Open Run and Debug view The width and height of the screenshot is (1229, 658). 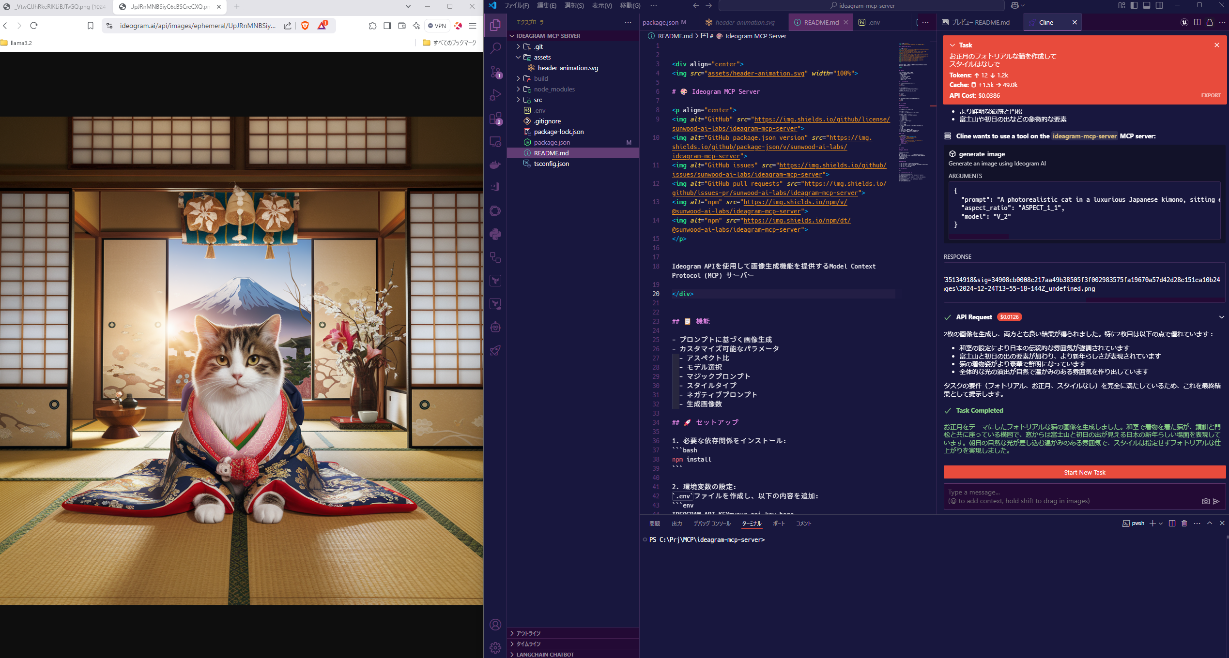(495, 95)
